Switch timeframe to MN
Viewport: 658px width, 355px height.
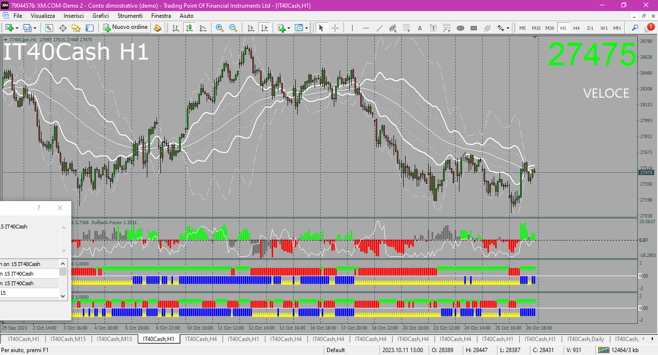tap(617, 28)
